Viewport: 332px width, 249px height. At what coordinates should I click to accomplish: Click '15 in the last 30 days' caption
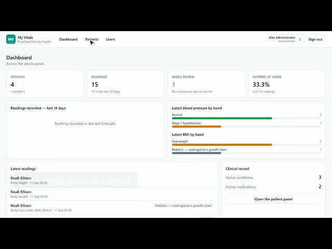click(x=106, y=91)
